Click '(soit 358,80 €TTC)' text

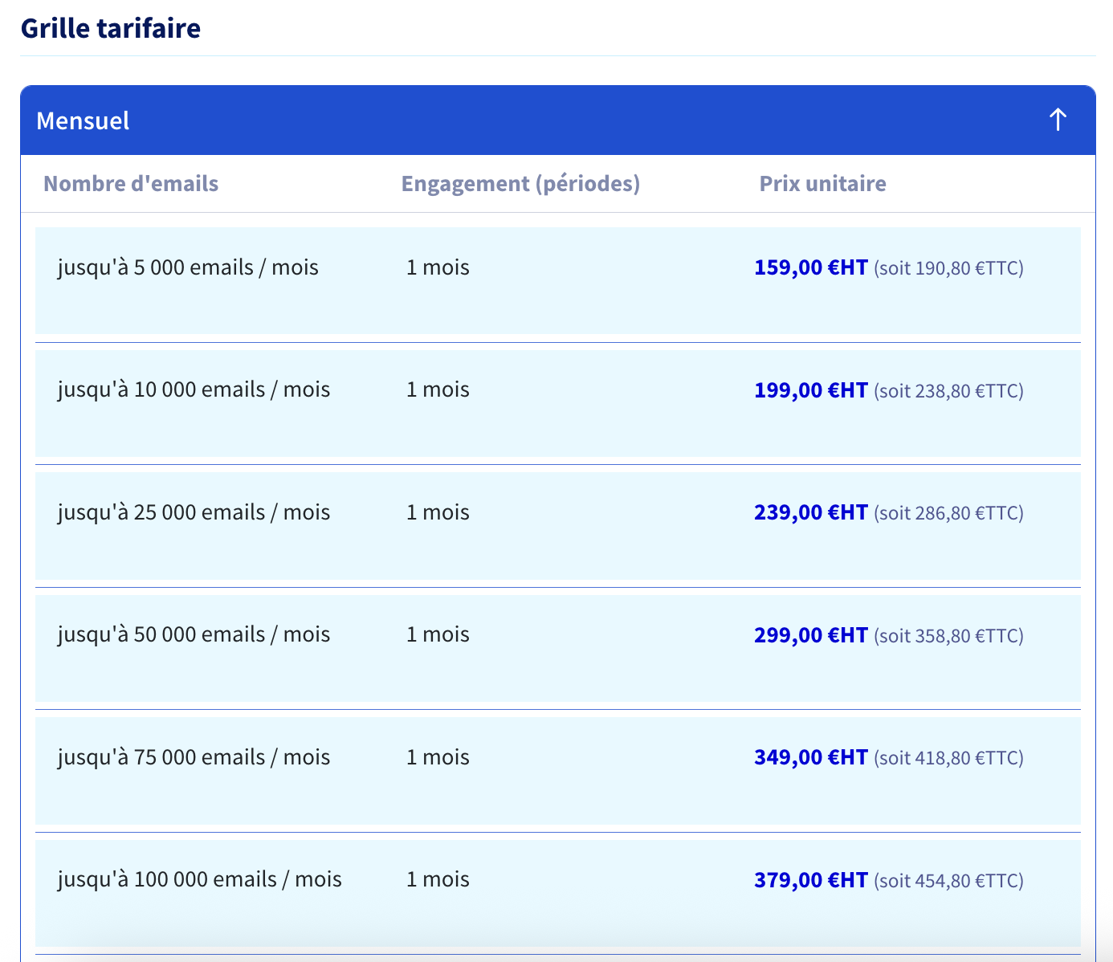point(949,636)
